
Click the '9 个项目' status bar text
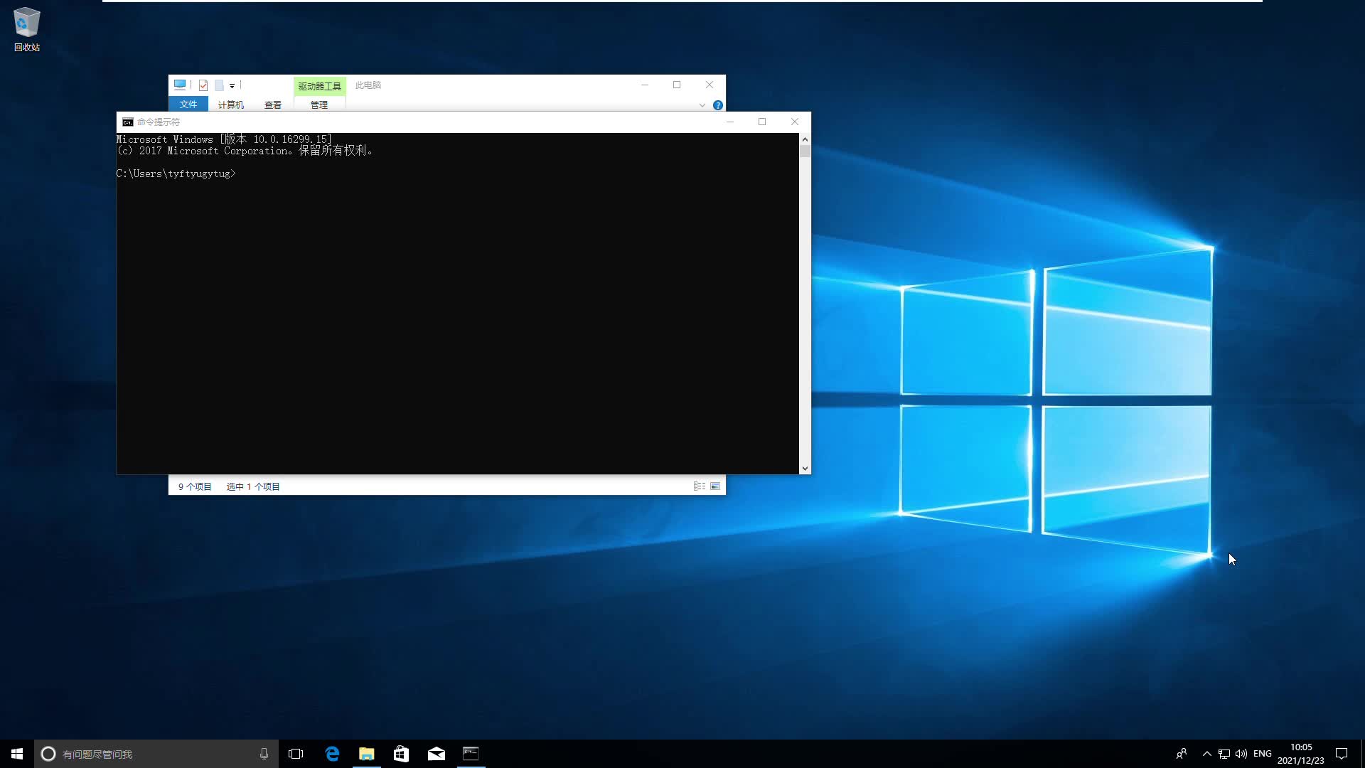tap(195, 487)
